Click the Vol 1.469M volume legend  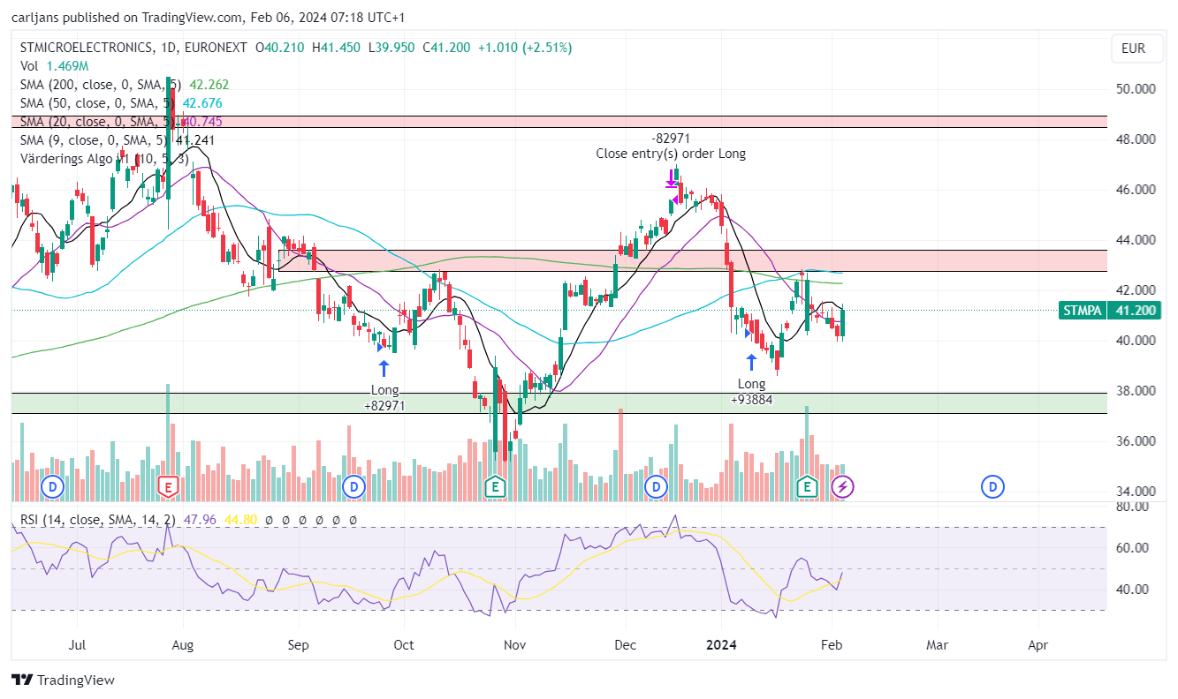click(x=54, y=66)
